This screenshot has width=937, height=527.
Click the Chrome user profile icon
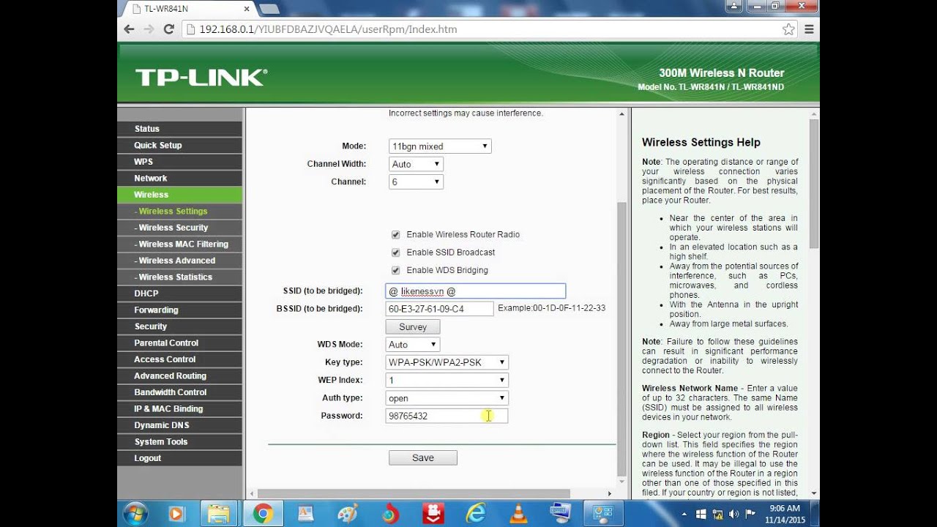click(x=733, y=6)
